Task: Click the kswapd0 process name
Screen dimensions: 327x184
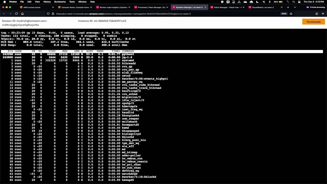Action: [128, 180]
